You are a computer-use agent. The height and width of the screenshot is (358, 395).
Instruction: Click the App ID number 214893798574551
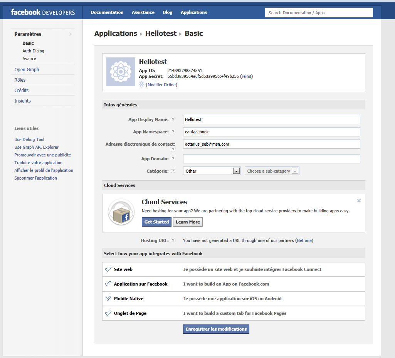tap(185, 71)
